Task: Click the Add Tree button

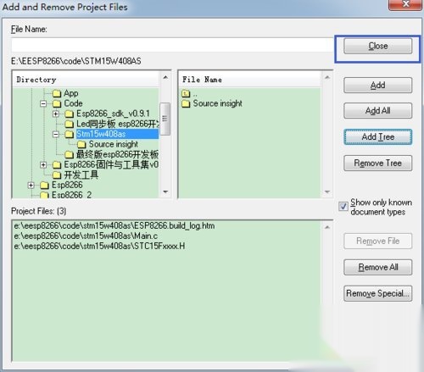Action: [377, 137]
